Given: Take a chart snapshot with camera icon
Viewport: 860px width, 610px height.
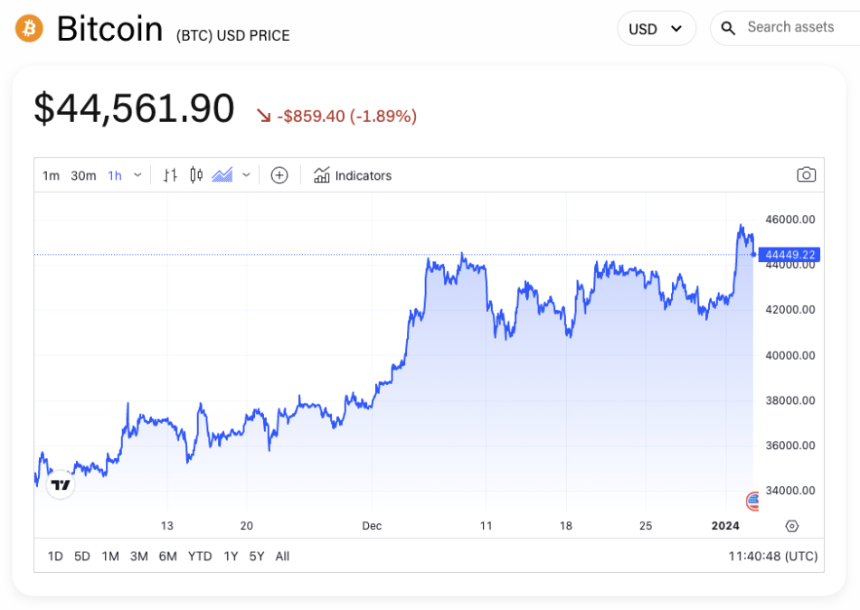Looking at the screenshot, I should pyautogui.click(x=806, y=175).
